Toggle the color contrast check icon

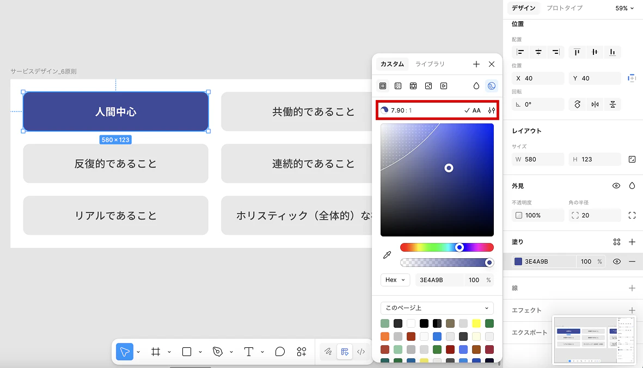point(491,86)
